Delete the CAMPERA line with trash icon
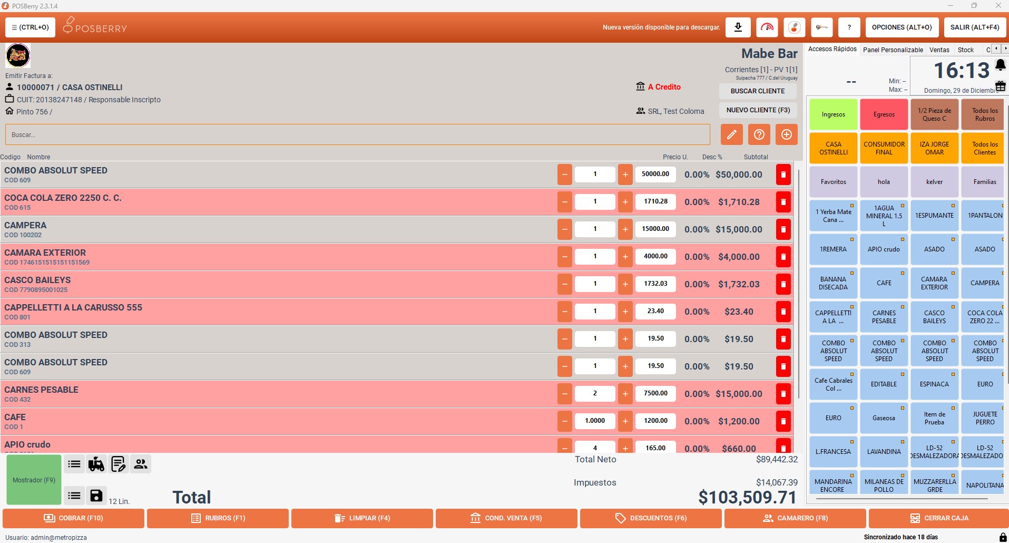The image size is (1009, 543). (x=783, y=229)
